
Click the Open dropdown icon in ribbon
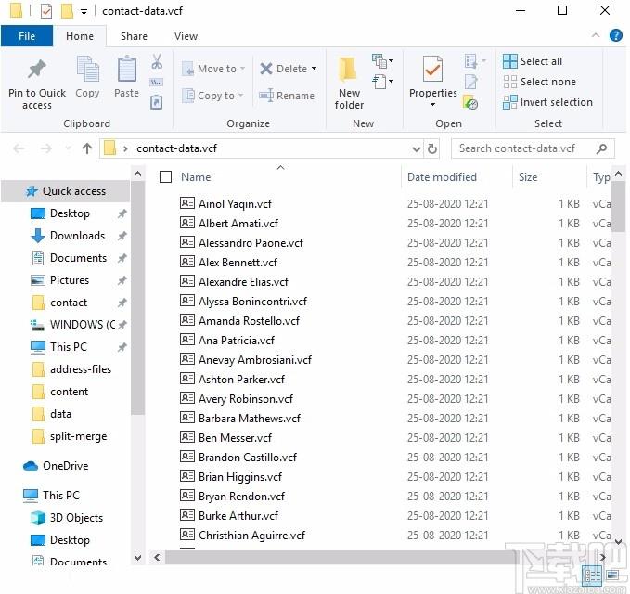(475, 61)
